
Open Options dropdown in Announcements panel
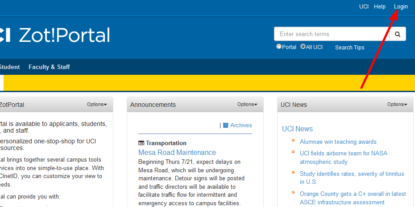coord(248,104)
